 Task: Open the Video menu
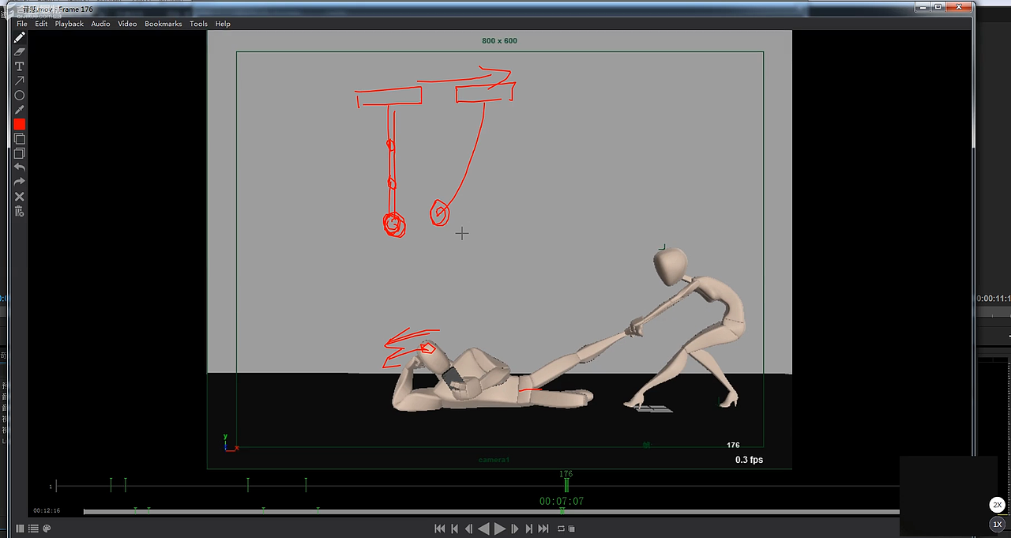click(x=127, y=24)
